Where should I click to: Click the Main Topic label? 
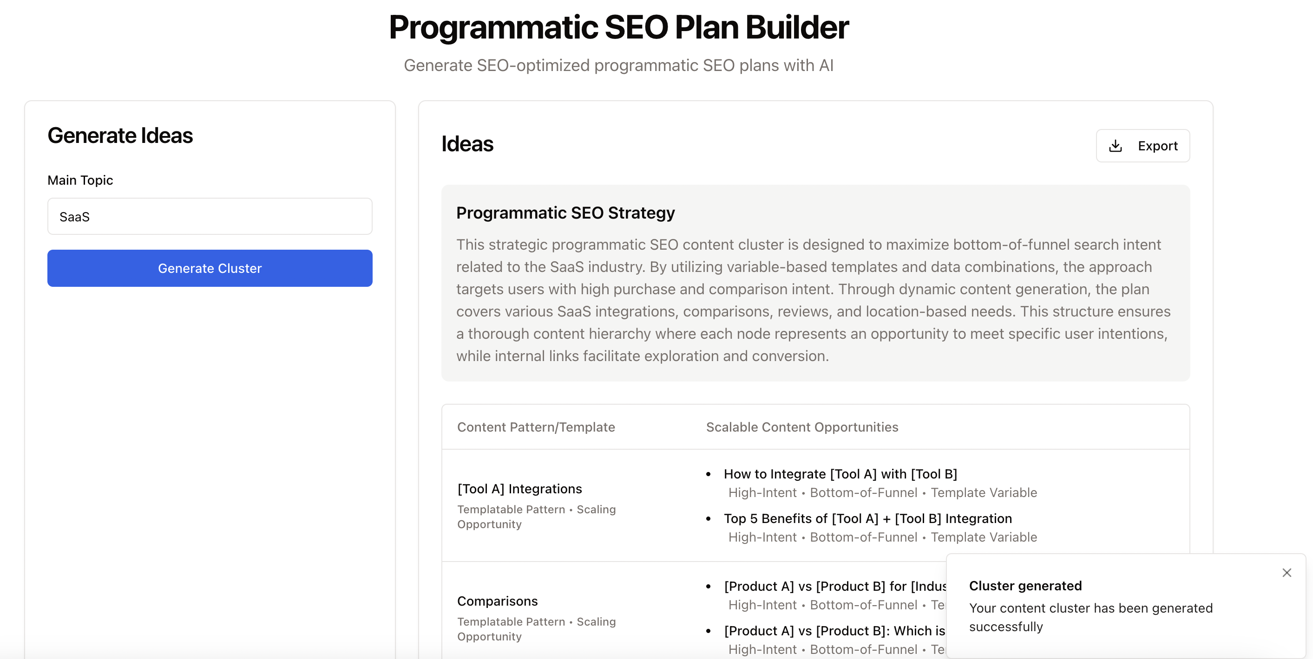click(80, 180)
